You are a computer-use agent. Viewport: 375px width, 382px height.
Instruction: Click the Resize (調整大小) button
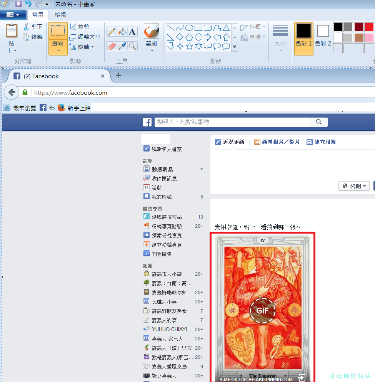pos(85,37)
